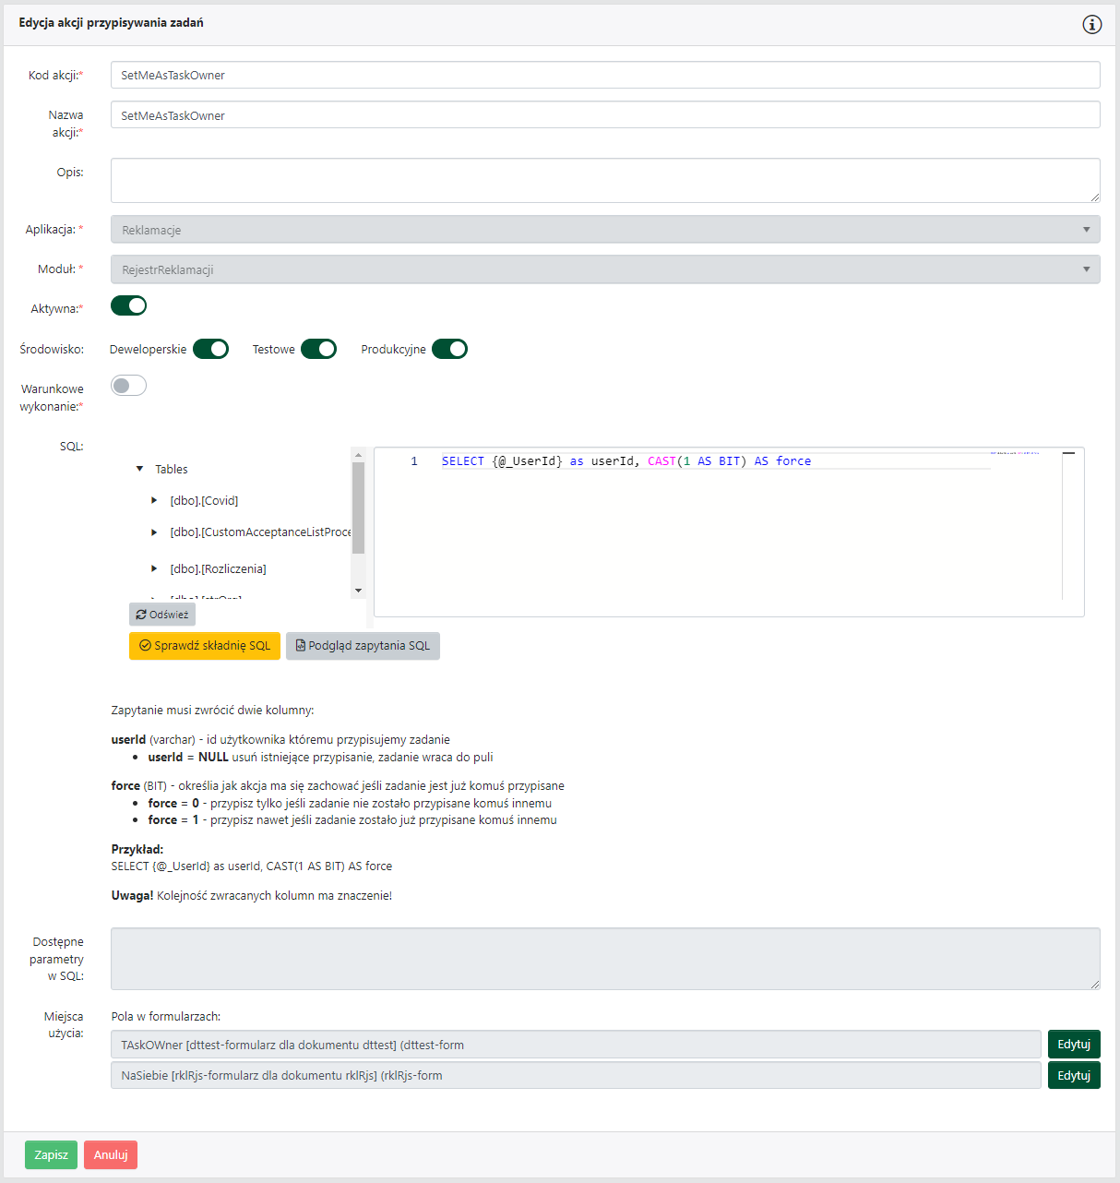Screen dimensions: 1120x1183
Task: Collapse the Tables tree node
Action: [140, 469]
